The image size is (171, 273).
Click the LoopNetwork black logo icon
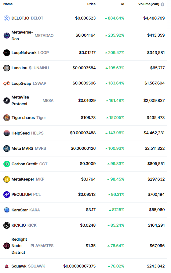pos(7,53)
